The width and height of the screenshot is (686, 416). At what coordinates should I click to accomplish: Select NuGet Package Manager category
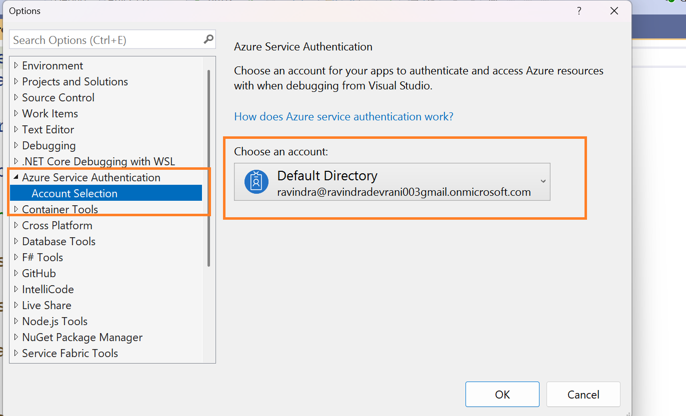[82, 337]
